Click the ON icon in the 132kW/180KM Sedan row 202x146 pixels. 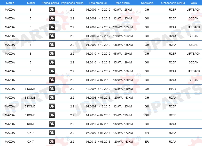52,80
